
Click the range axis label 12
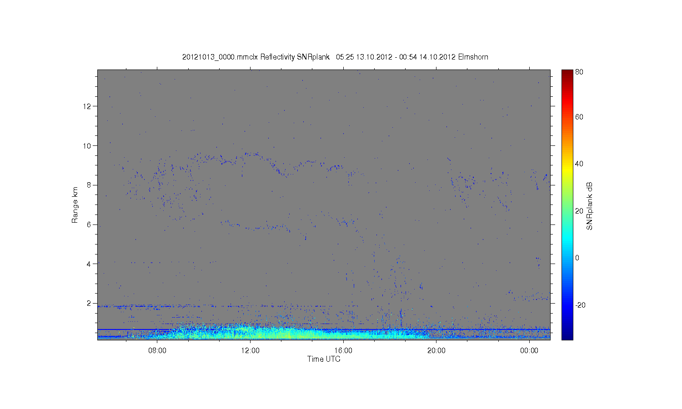tap(88, 106)
